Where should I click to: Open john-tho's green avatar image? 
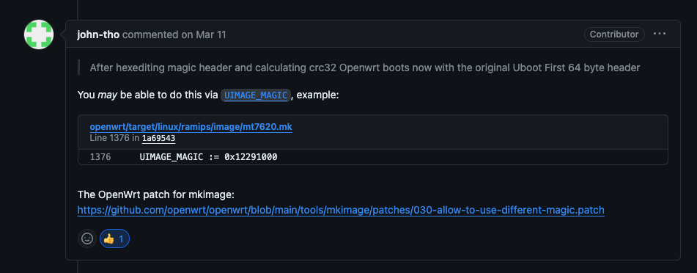[x=39, y=34]
